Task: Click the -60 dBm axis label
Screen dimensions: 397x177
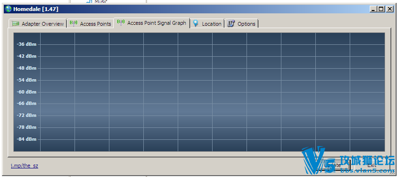Action: (x=27, y=92)
